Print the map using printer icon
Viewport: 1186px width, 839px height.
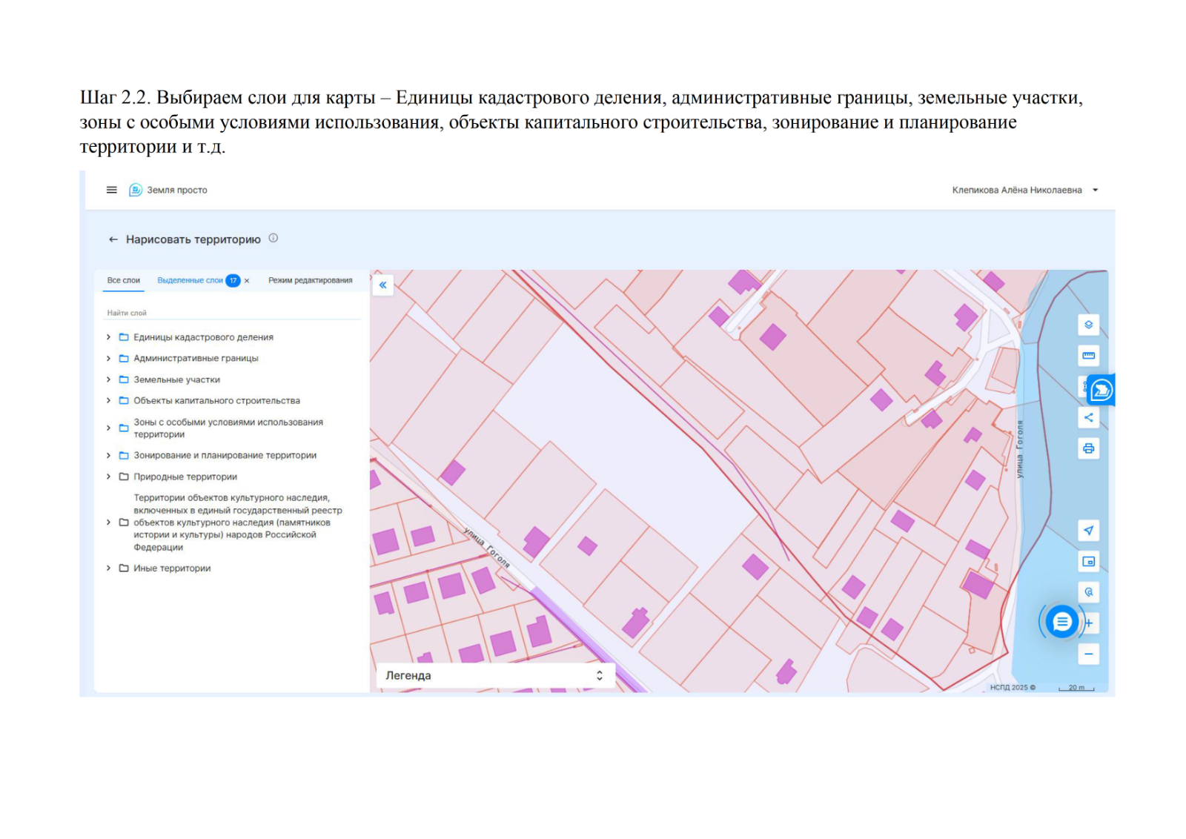(1088, 448)
